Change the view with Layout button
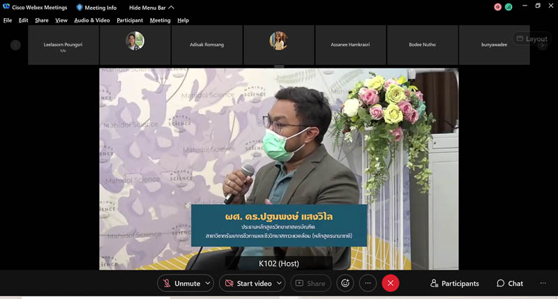This screenshot has width=558, height=299. (531, 39)
